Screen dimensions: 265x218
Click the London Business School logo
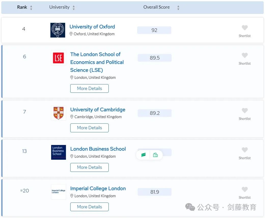click(59, 152)
